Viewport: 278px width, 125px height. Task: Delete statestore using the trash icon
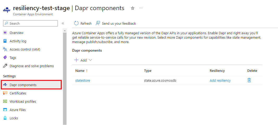(x=249, y=80)
